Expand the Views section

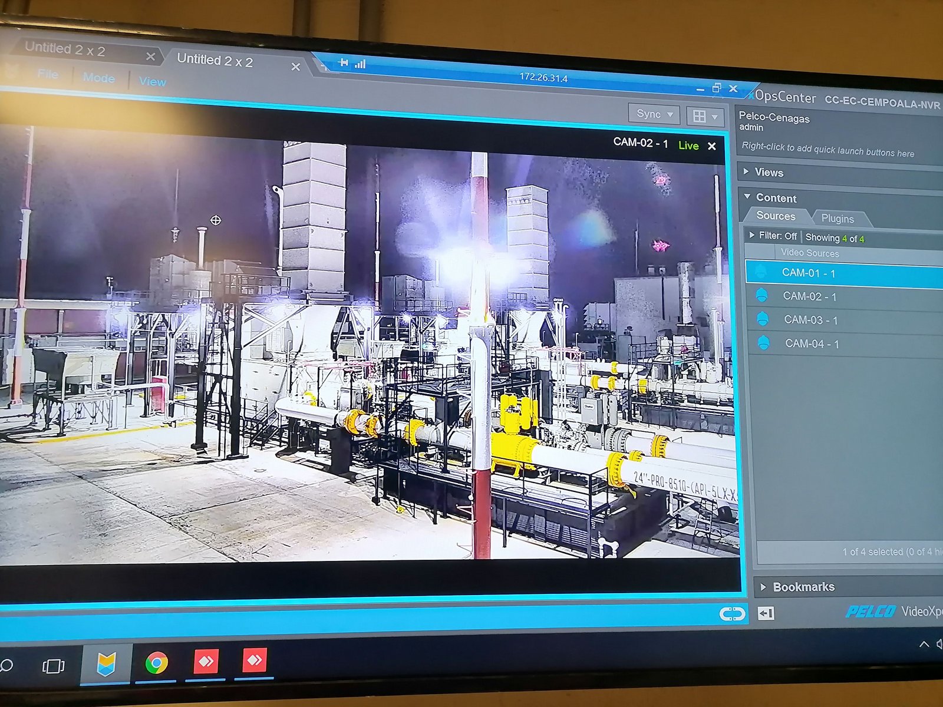769,173
